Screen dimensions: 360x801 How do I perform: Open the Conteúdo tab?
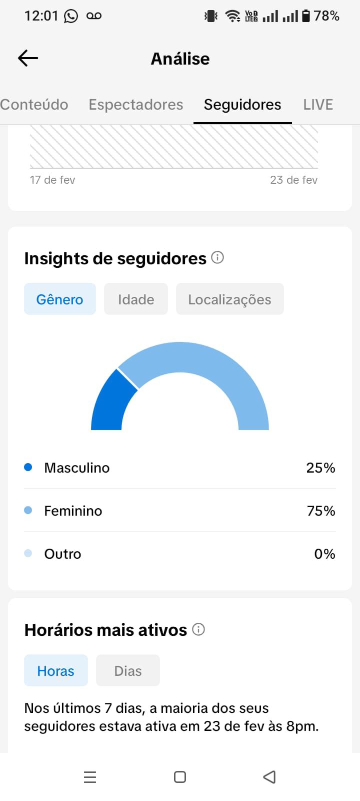[34, 105]
